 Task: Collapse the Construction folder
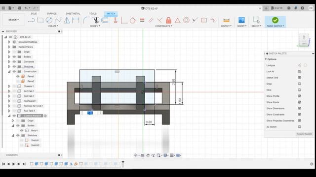click(9, 71)
